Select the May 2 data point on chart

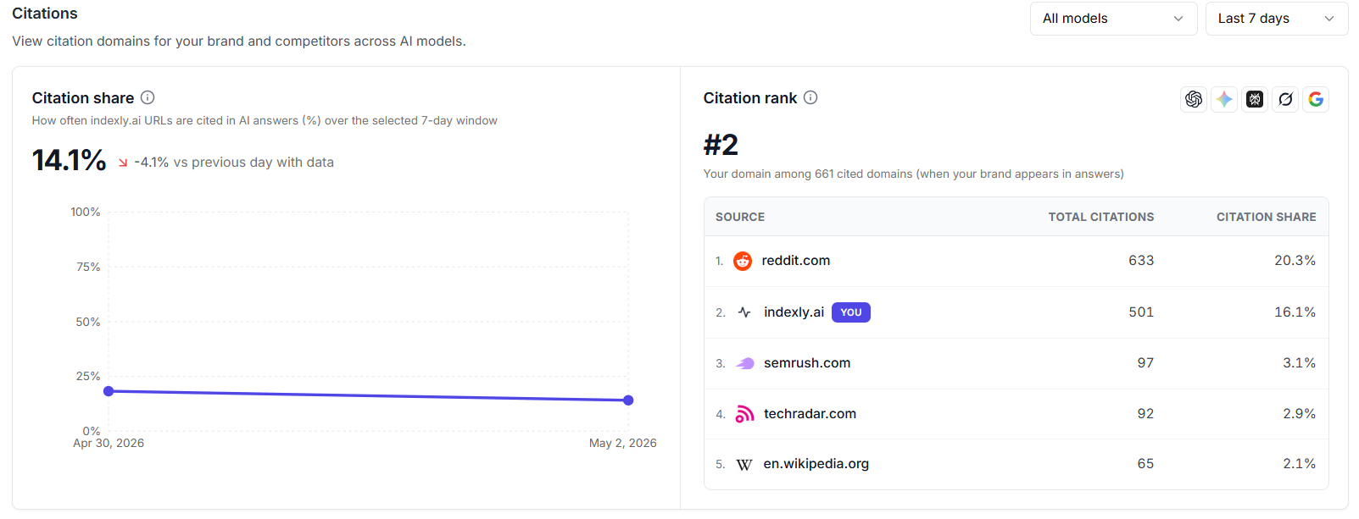point(628,400)
